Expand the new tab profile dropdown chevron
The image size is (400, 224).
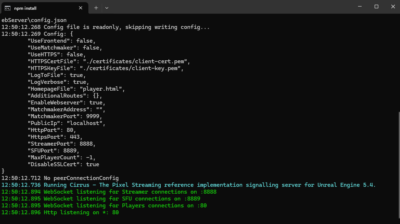coord(107,8)
